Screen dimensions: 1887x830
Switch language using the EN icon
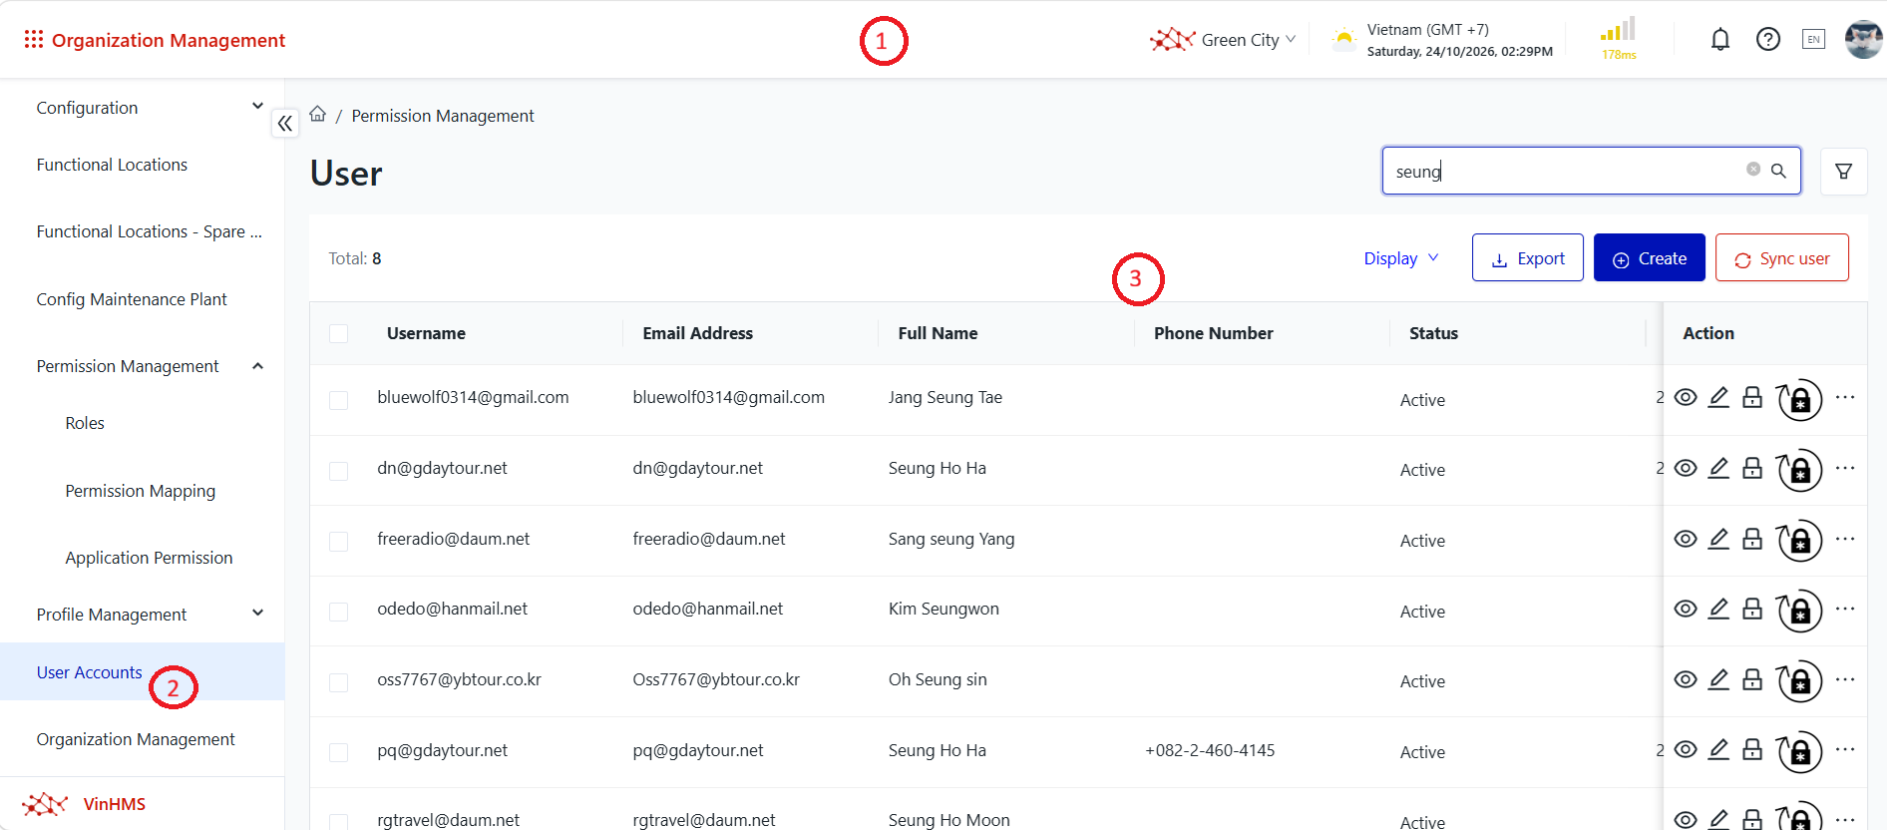coord(1814,39)
